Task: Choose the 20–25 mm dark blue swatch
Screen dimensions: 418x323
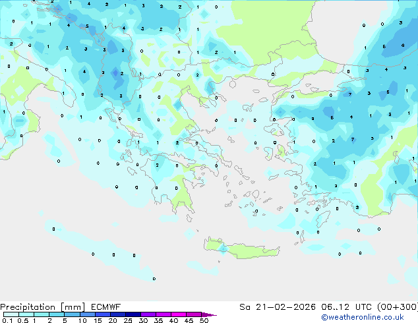Action: 118,314
